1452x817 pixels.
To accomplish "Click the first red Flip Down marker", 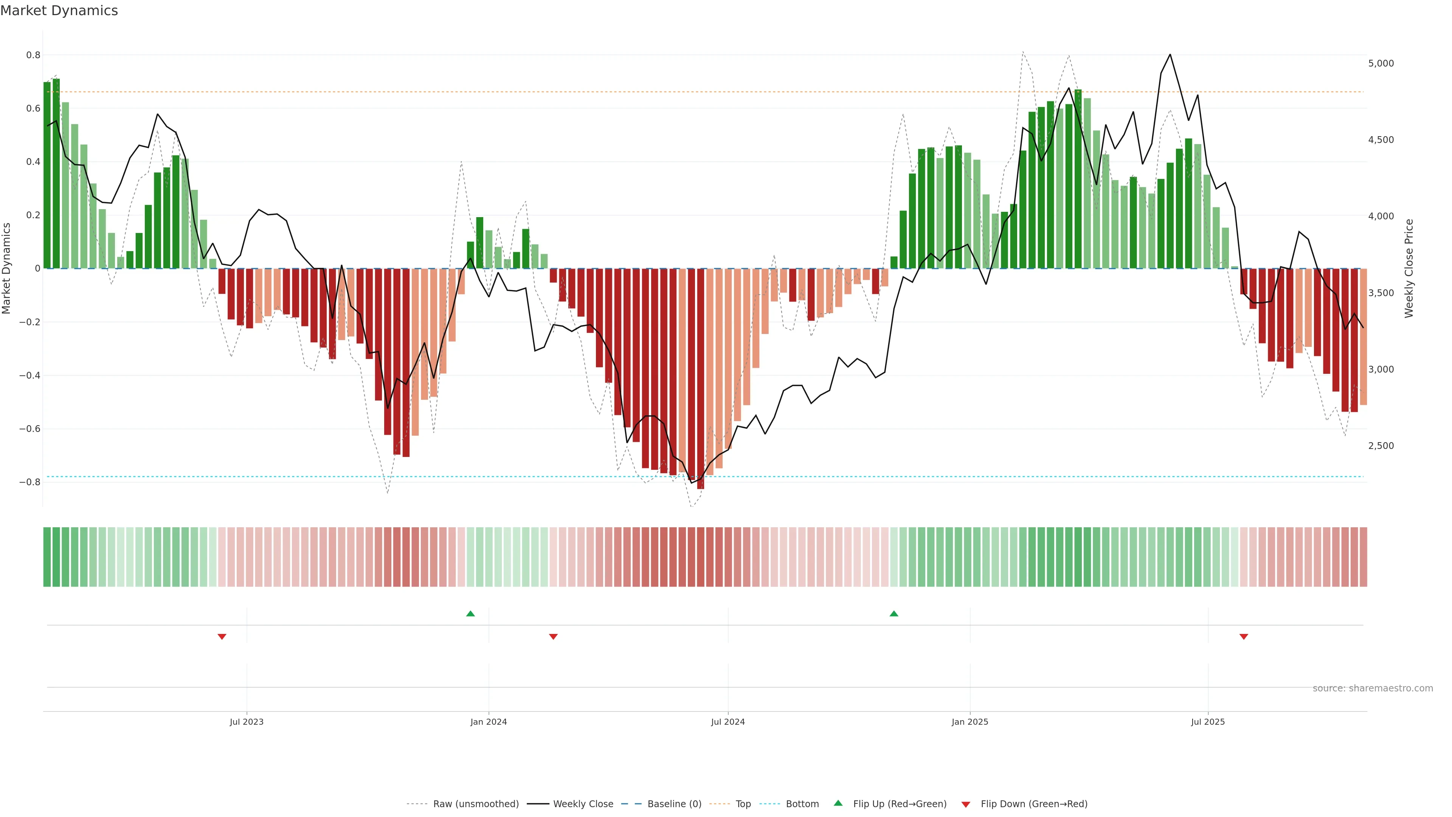I will (x=222, y=637).
